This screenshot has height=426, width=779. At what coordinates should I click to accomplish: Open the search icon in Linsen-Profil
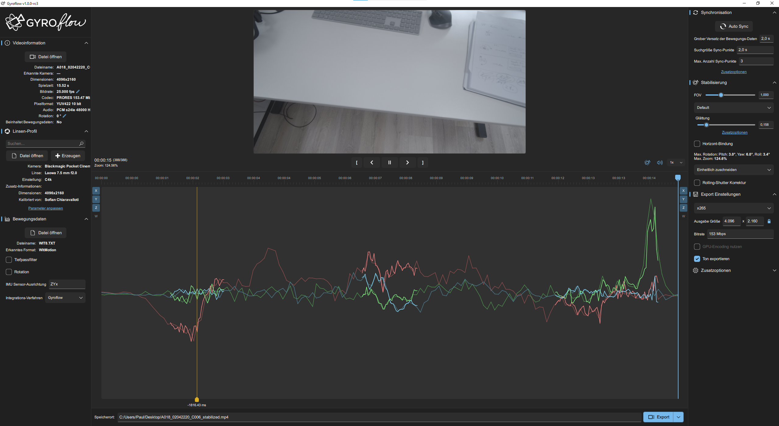(x=81, y=143)
